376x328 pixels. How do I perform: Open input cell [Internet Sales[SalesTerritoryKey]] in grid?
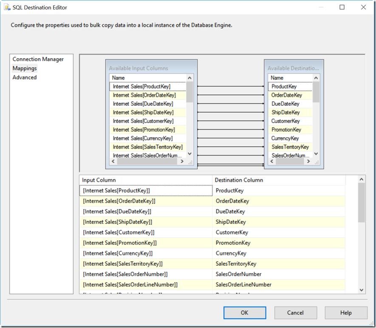click(x=146, y=264)
